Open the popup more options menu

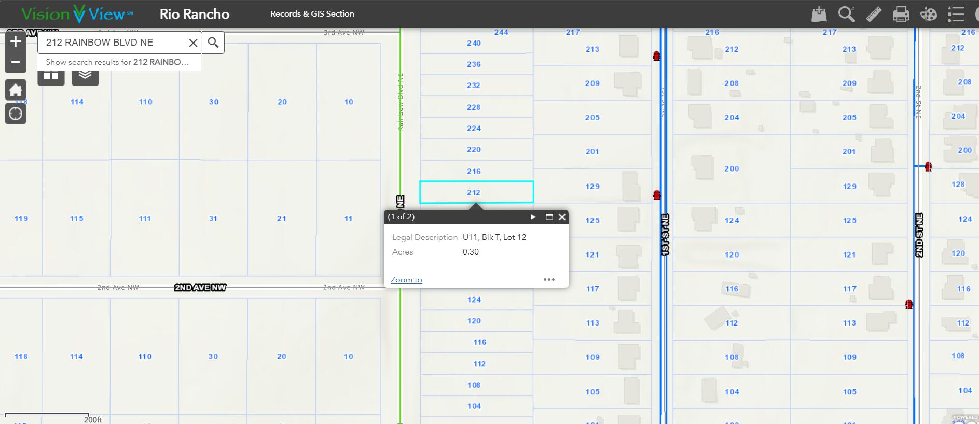click(x=549, y=279)
